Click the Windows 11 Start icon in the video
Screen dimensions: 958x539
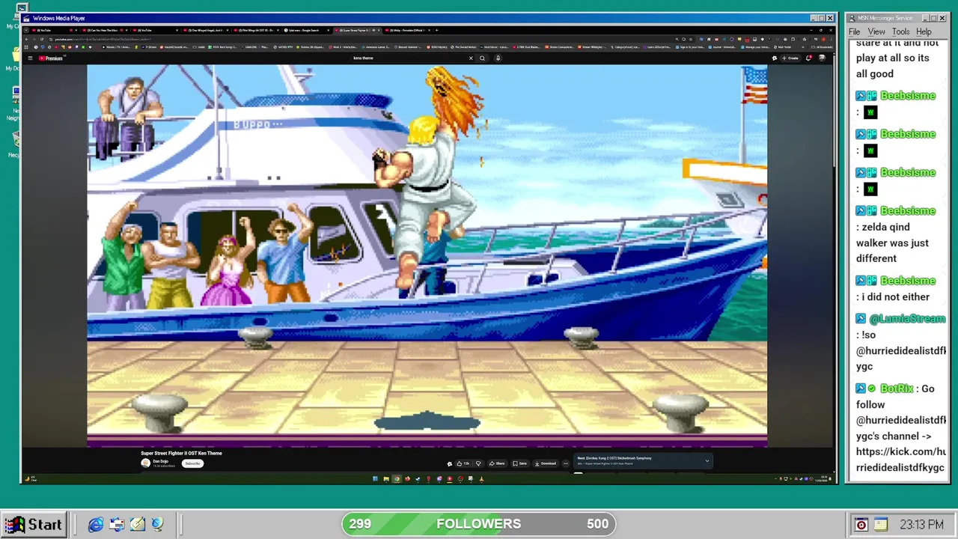375,479
